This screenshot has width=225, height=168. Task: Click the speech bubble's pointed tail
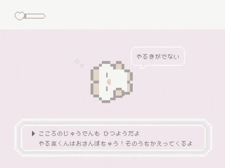pyautogui.click(x=142, y=67)
